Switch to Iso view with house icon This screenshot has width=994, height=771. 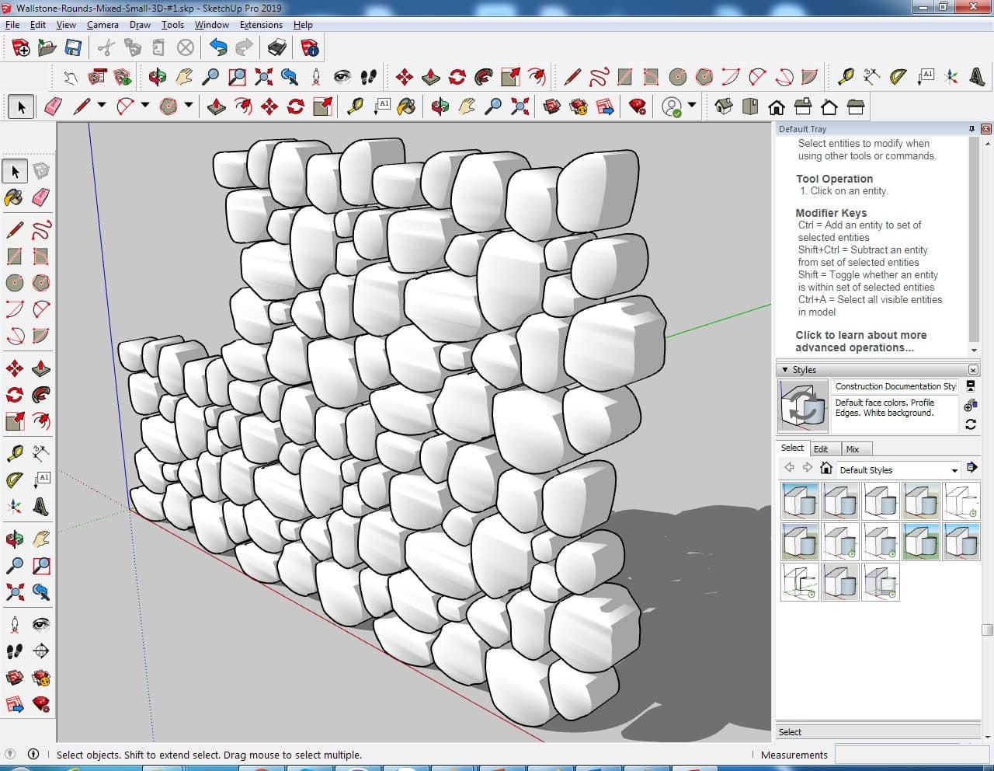click(724, 106)
